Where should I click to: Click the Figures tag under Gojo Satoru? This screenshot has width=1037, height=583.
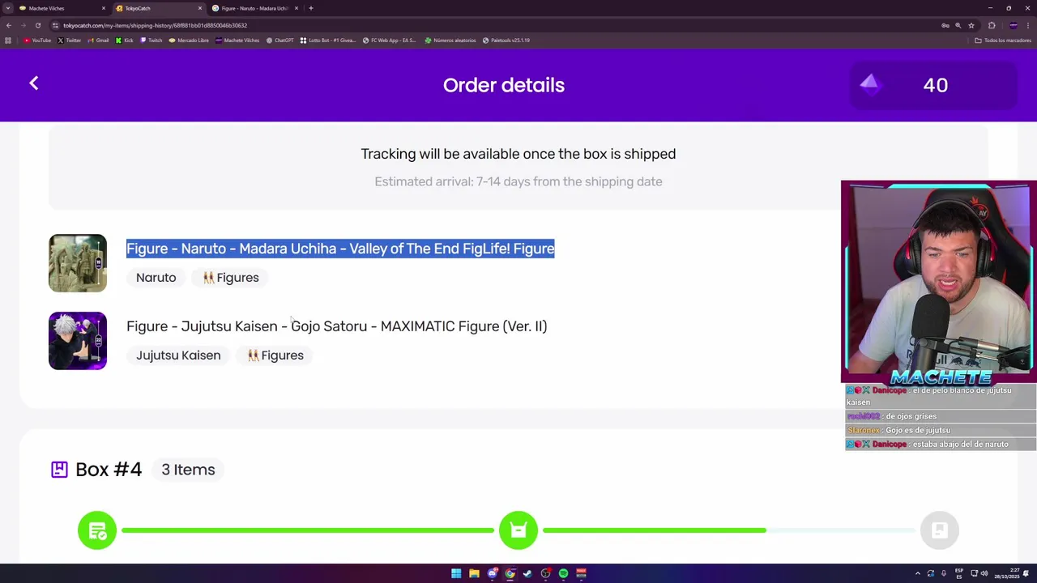275,355
